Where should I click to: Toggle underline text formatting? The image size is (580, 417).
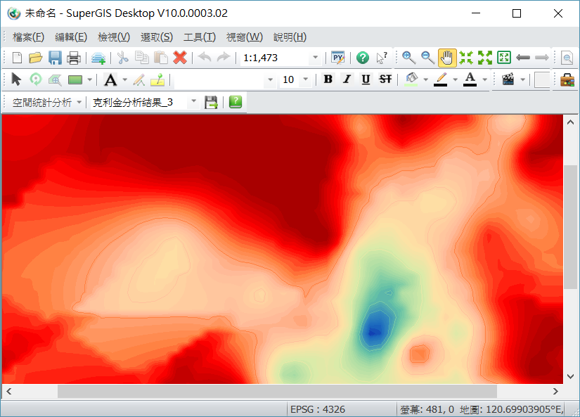click(x=366, y=79)
